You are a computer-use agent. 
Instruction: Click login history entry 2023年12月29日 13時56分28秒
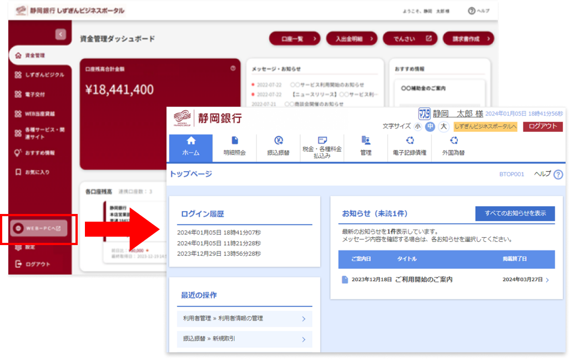(219, 254)
